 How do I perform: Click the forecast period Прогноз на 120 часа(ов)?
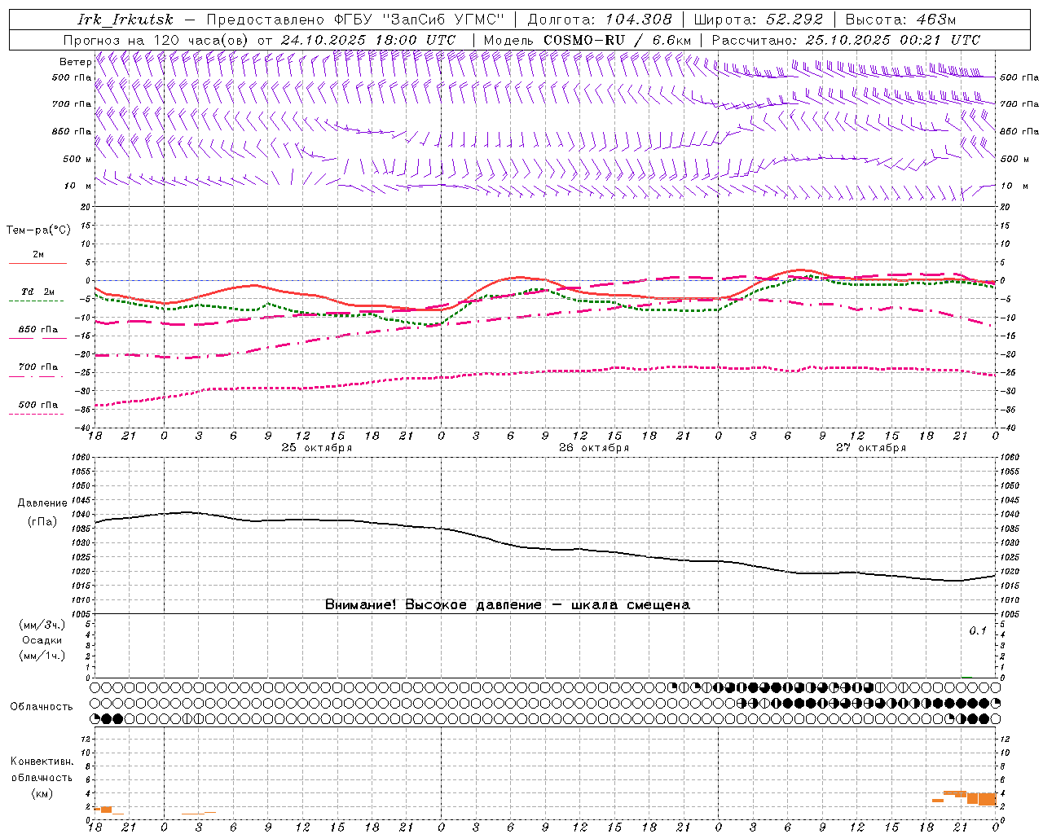[x=157, y=40]
